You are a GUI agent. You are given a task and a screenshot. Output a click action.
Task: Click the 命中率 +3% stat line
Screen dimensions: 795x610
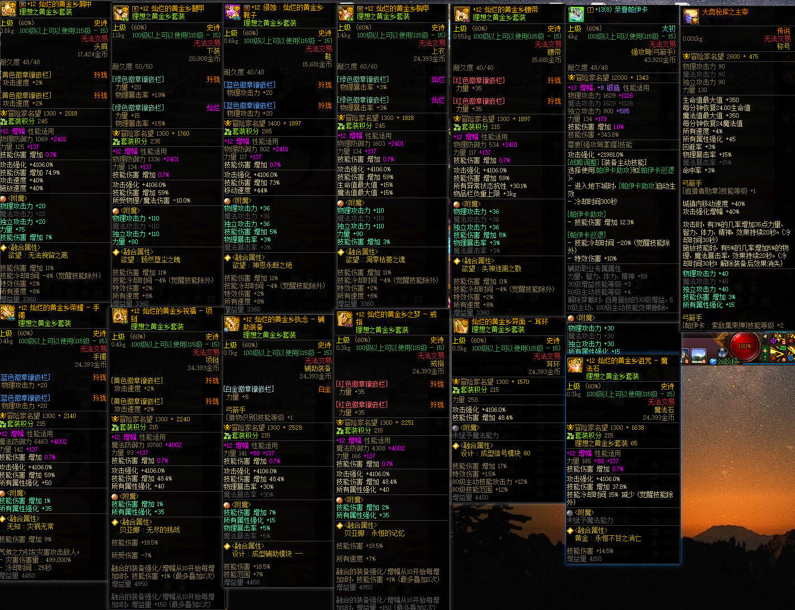698,170
